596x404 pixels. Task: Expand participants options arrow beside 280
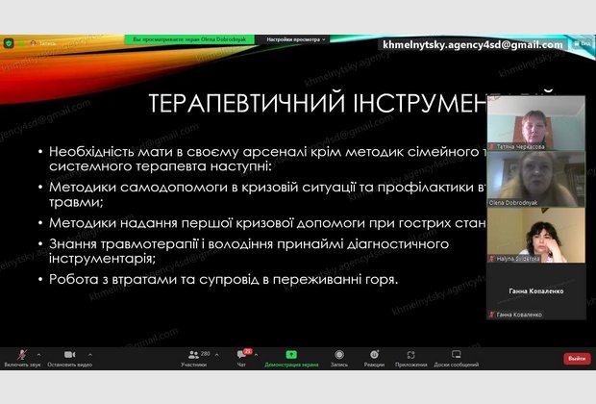216,355
